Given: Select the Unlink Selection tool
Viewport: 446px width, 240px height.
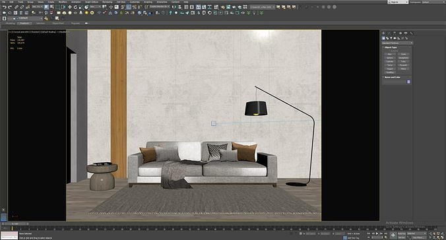Looking at the screenshot, I should (22, 7).
